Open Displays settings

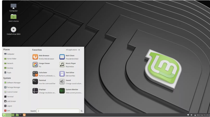tap(44, 91)
